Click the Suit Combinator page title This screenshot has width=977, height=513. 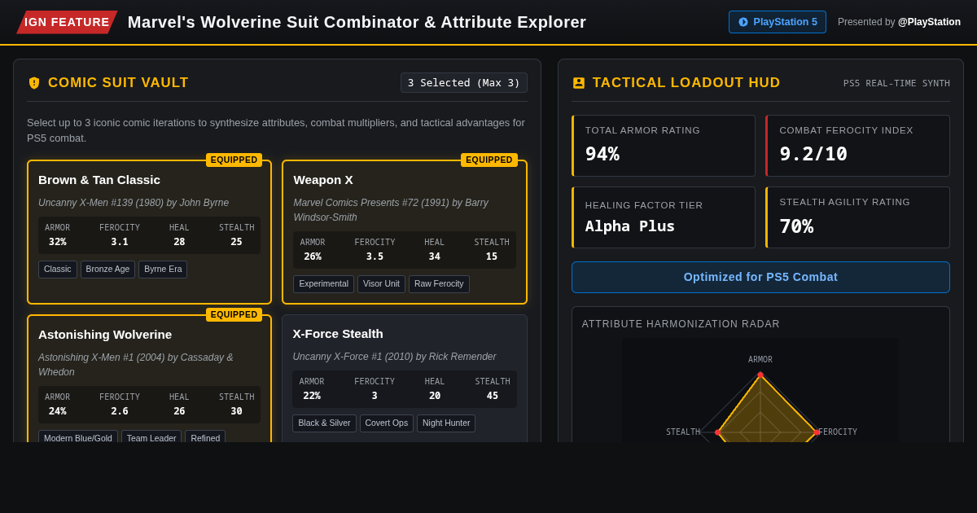click(x=357, y=22)
